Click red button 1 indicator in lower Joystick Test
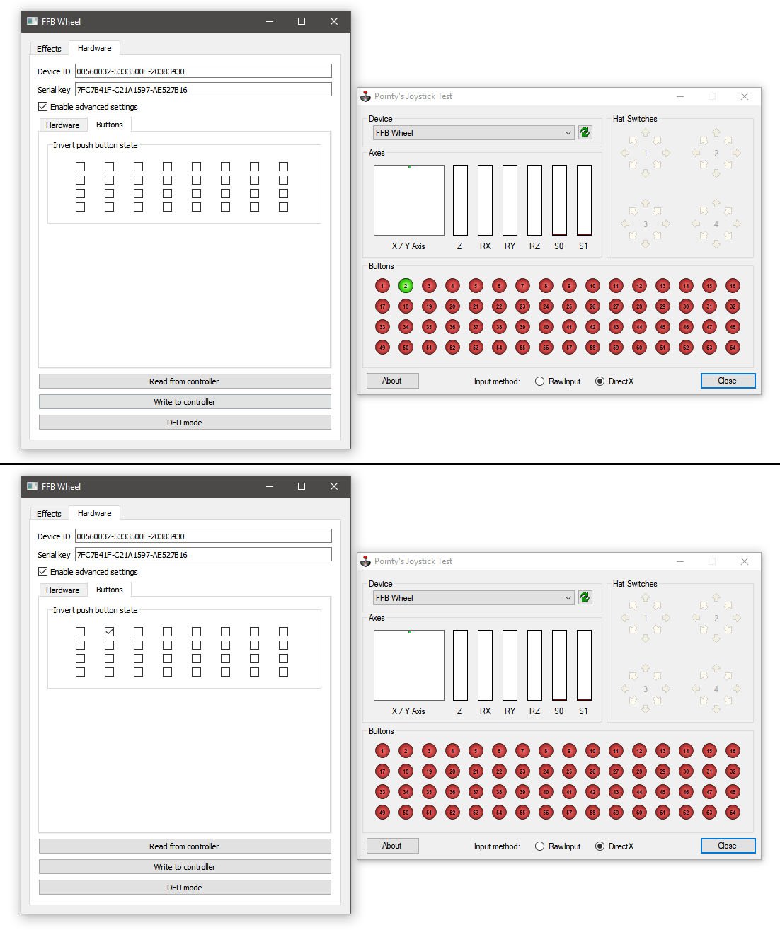 (x=382, y=751)
